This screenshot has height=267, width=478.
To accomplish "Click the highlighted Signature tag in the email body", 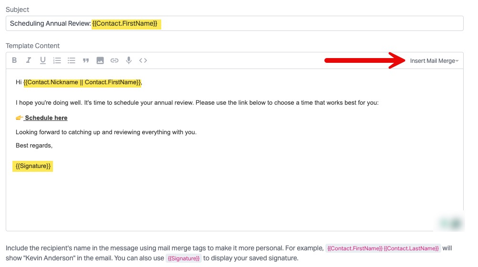I will [33, 166].
